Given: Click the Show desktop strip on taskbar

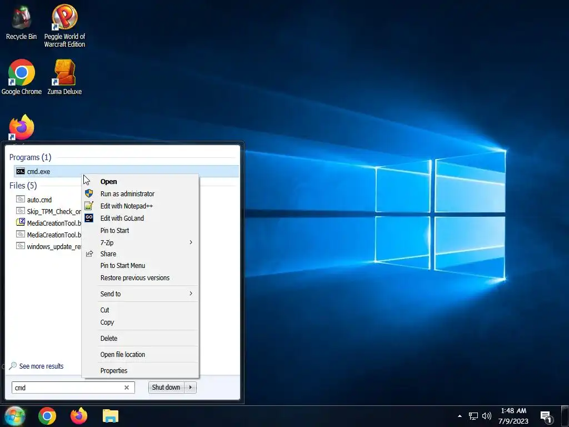Looking at the screenshot, I should click(566, 416).
